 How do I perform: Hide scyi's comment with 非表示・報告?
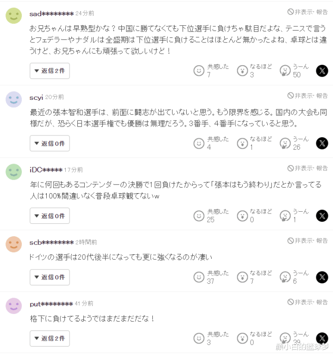click(x=307, y=96)
